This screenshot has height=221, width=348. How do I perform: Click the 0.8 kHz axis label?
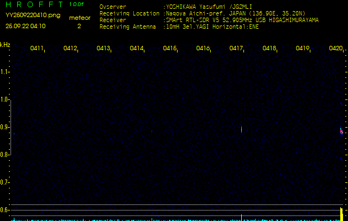point(4,155)
